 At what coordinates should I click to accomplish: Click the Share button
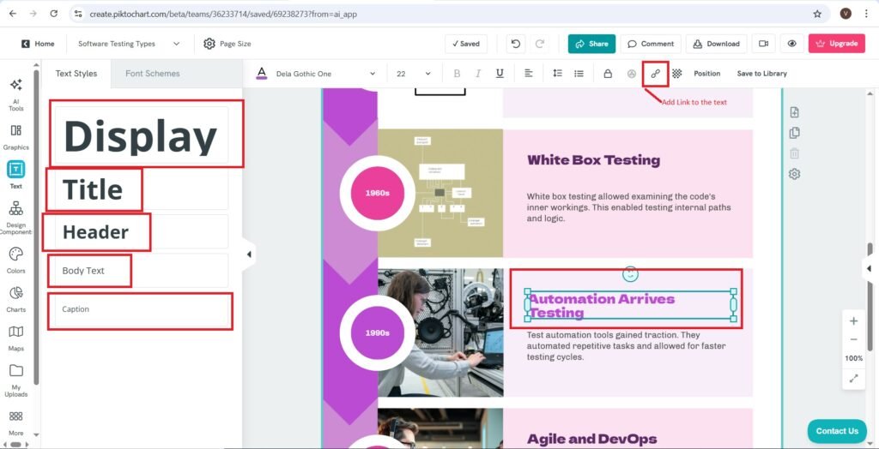click(x=591, y=44)
